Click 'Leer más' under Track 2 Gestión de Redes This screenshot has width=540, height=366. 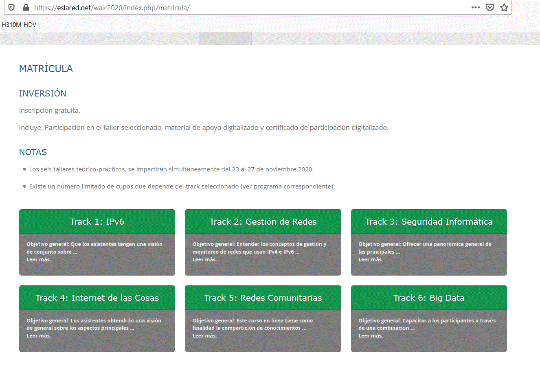(x=205, y=260)
